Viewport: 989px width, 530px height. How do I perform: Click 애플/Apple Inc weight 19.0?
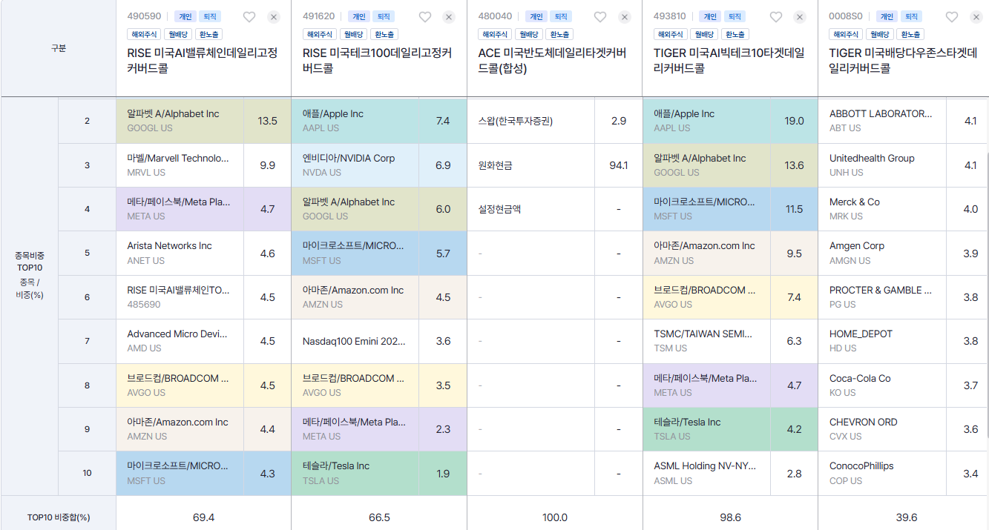coord(794,121)
